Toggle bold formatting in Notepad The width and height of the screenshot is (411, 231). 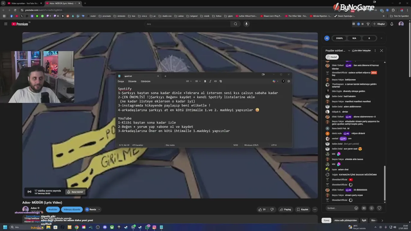pos(205,81)
